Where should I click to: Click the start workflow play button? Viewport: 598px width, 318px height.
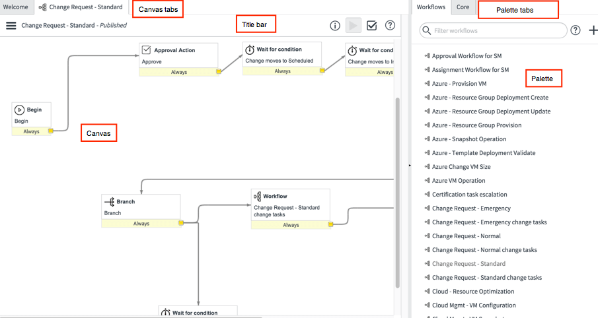pyautogui.click(x=353, y=26)
